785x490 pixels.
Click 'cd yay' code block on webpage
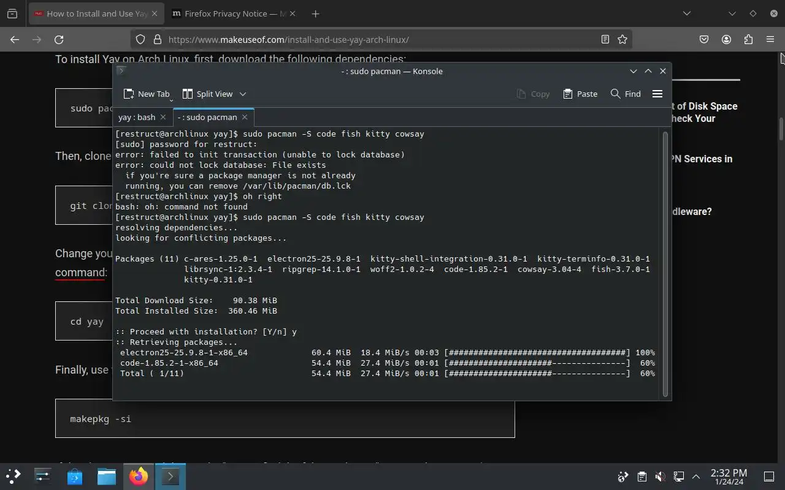tap(84, 321)
